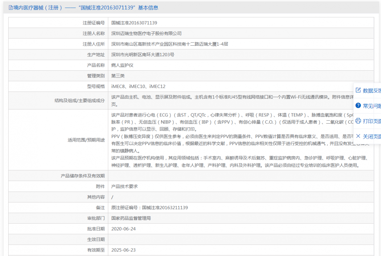
Task: Select approval department 国家药品监督管理局
Action: point(131,218)
